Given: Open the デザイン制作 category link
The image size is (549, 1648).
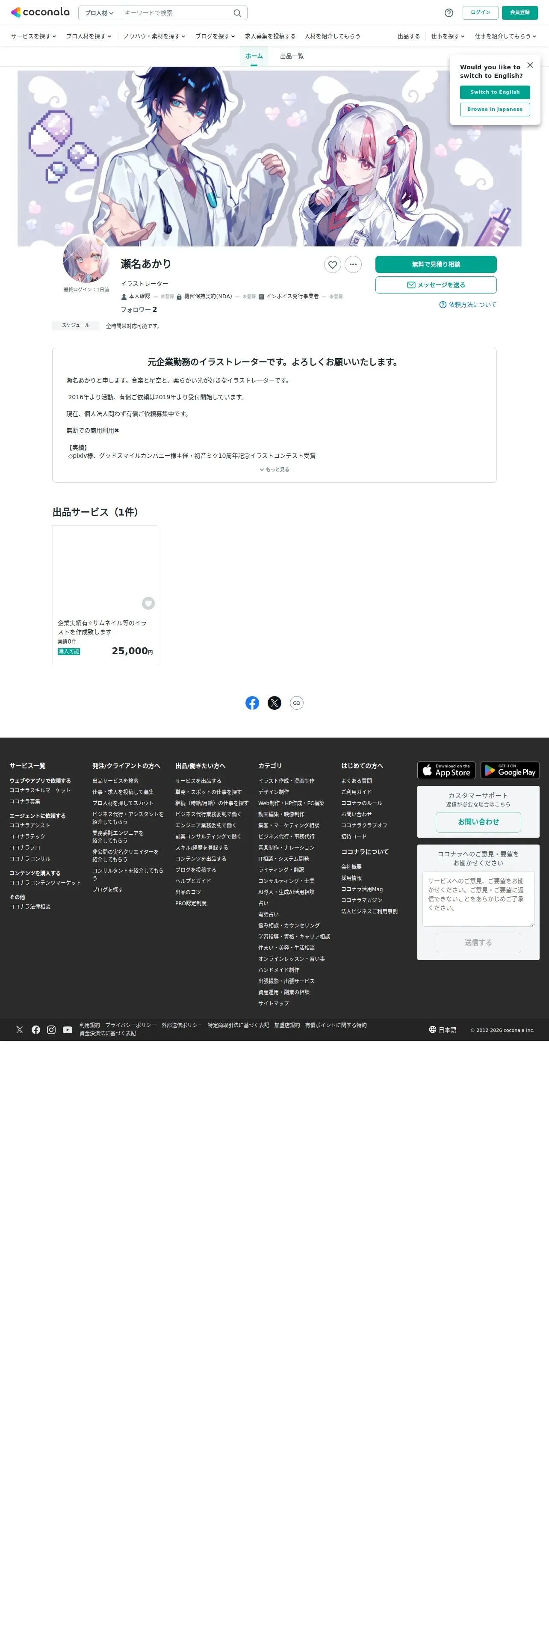Looking at the screenshot, I should 274,792.
